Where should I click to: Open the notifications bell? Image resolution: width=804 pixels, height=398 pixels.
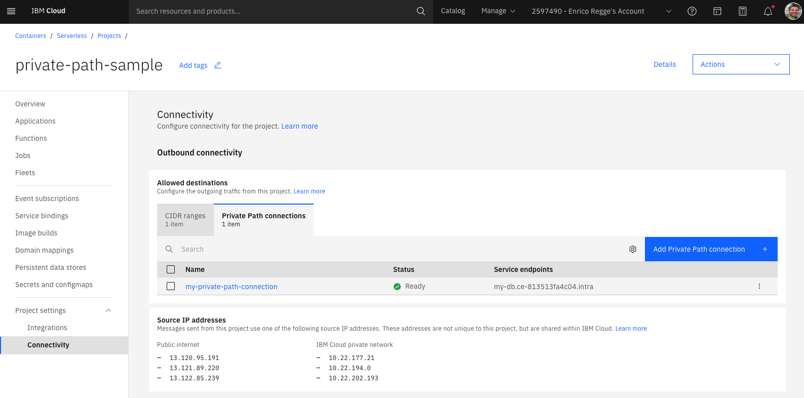pyautogui.click(x=768, y=11)
